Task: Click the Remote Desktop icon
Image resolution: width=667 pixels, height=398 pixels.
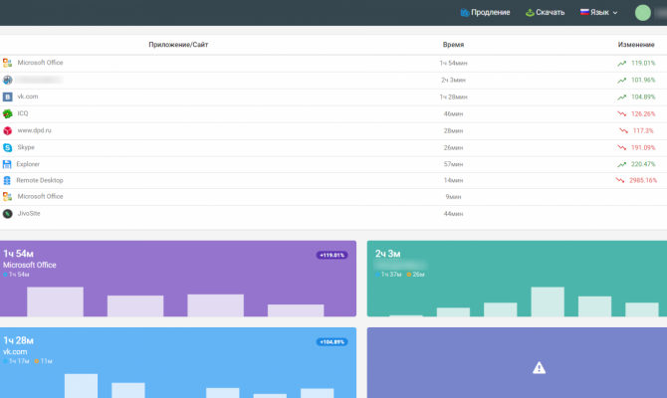Action: click(7, 180)
